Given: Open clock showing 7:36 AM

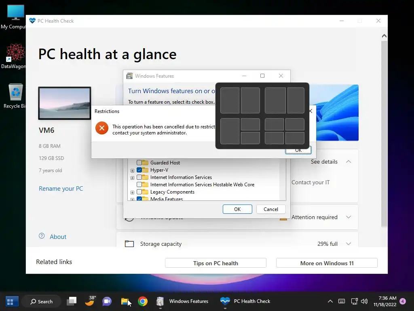Looking at the screenshot, I should pyautogui.click(x=385, y=301).
